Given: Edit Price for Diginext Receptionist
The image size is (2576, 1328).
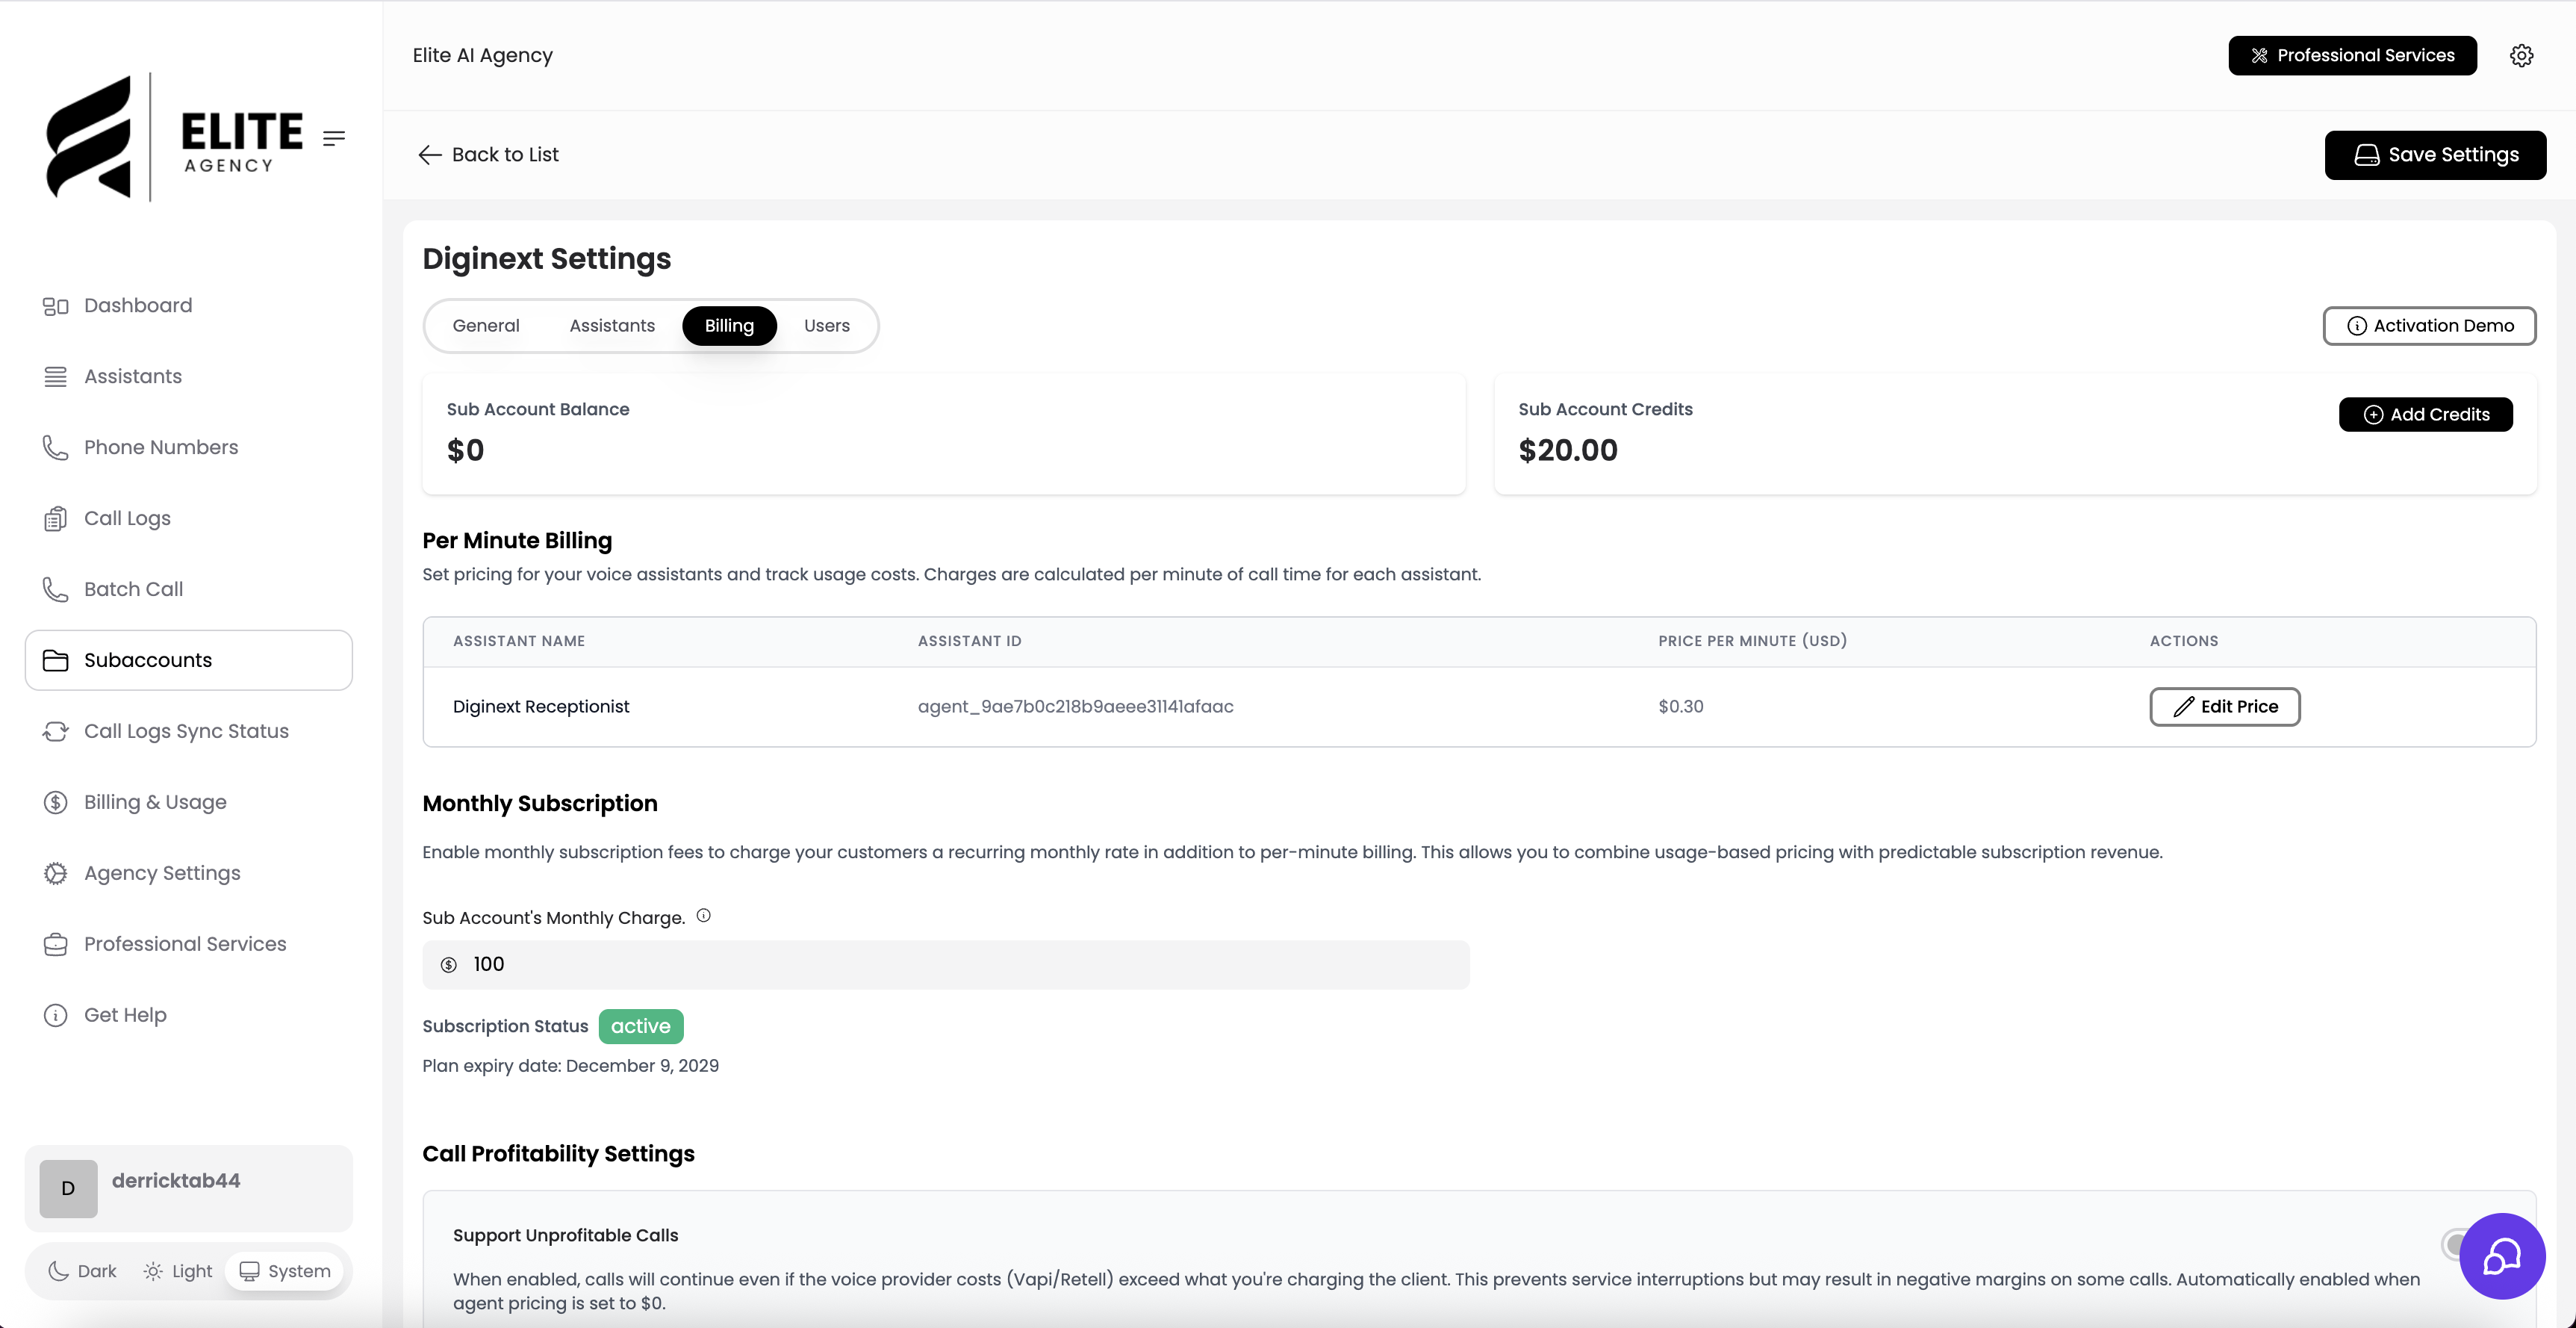Looking at the screenshot, I should 2224,706.
